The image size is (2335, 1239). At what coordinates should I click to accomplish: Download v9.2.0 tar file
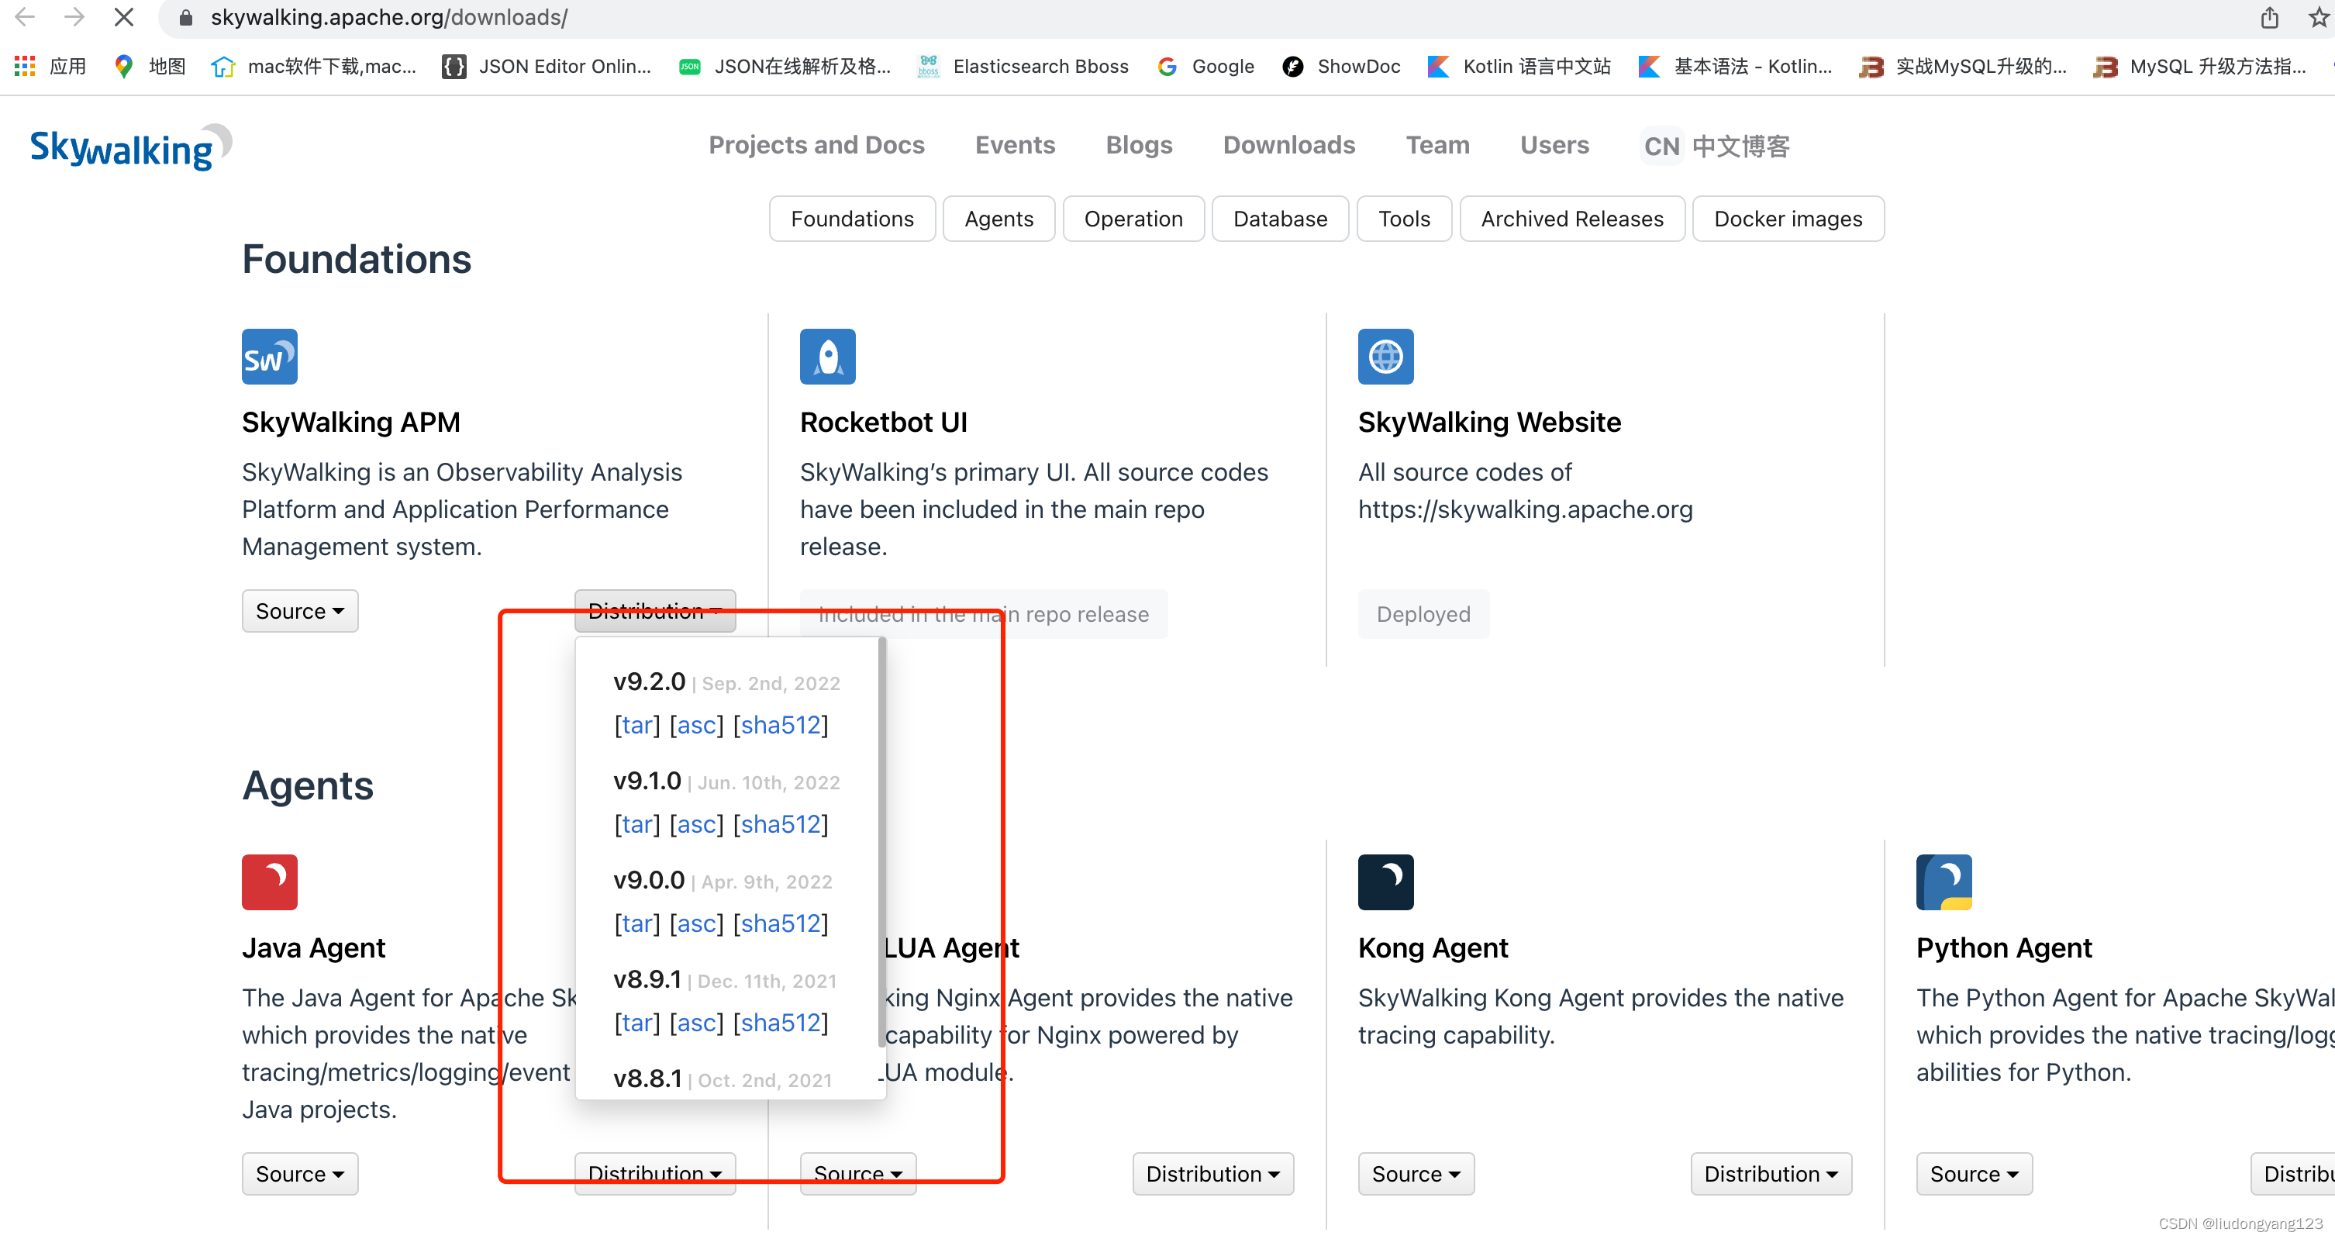(637, 724)
